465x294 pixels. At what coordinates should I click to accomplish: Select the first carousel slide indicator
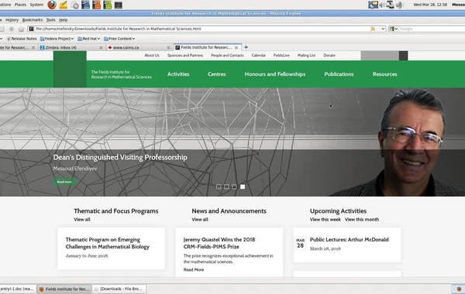[x=219, y=186]
